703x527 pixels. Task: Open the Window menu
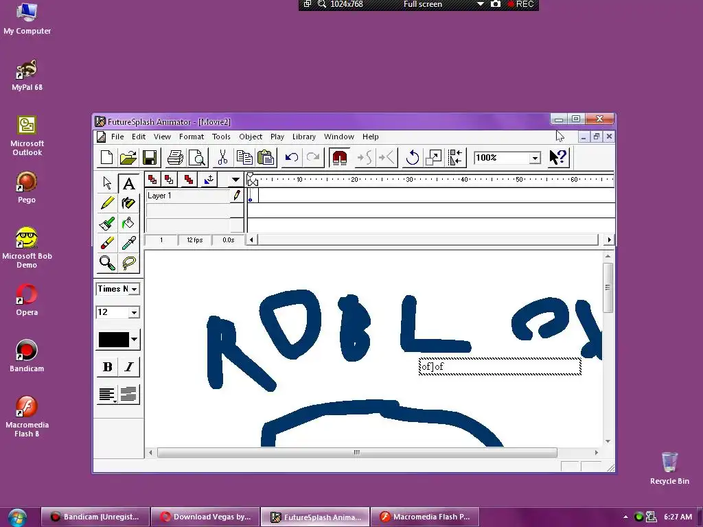pos(339,137)
